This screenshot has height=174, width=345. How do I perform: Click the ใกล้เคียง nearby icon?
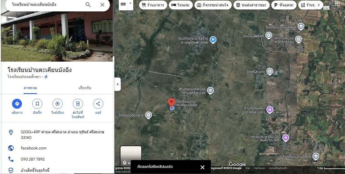click(58, 104)
